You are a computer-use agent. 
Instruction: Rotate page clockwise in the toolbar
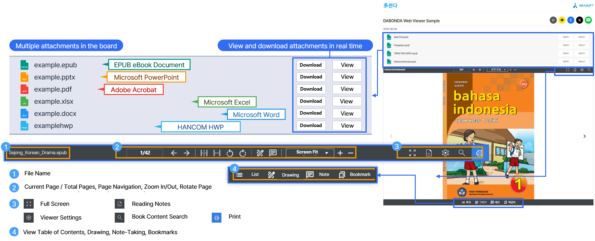(x=243, y=153)
